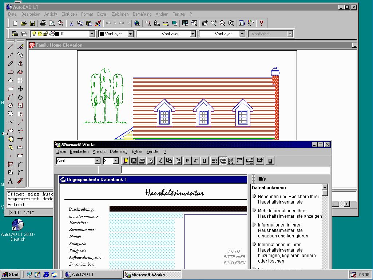This screenshot has height=280, width=373.
Task: Click the Start button on taskbar
Action: click(10, 275)
